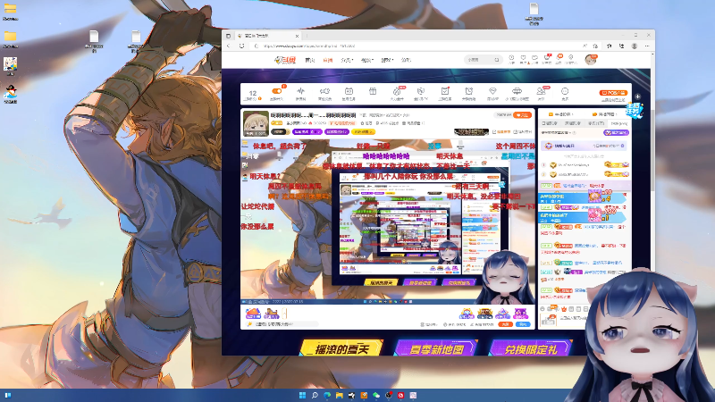The image size is (715, 402).
Task: Click the blue button in gift bar
Action: 523,324
